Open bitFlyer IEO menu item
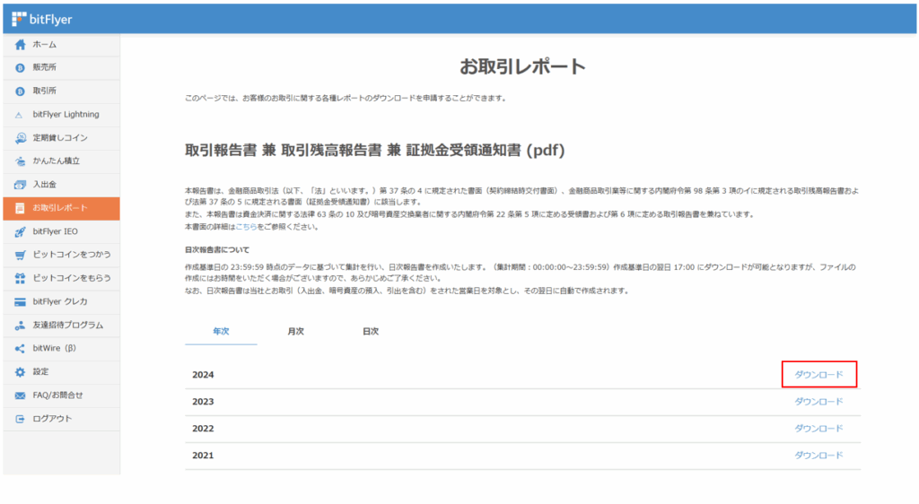The width and height of the screenshot is (919, 504). click(62, 231)
